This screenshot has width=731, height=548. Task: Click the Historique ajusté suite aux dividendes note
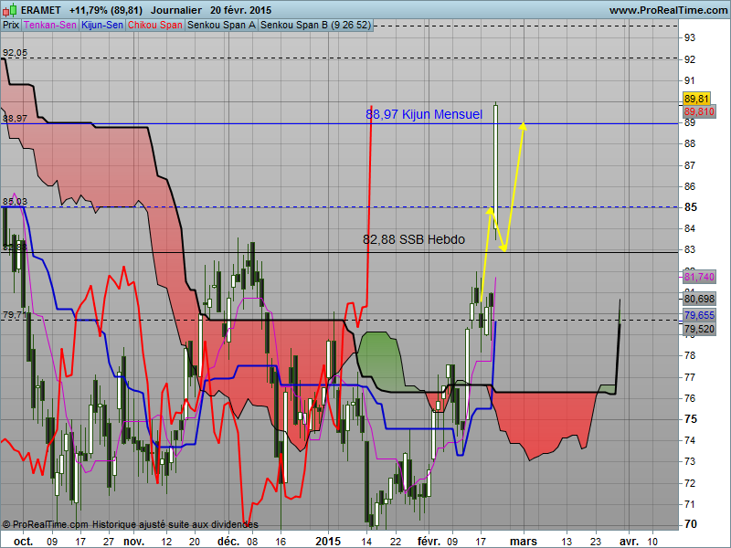pos(175,525)
